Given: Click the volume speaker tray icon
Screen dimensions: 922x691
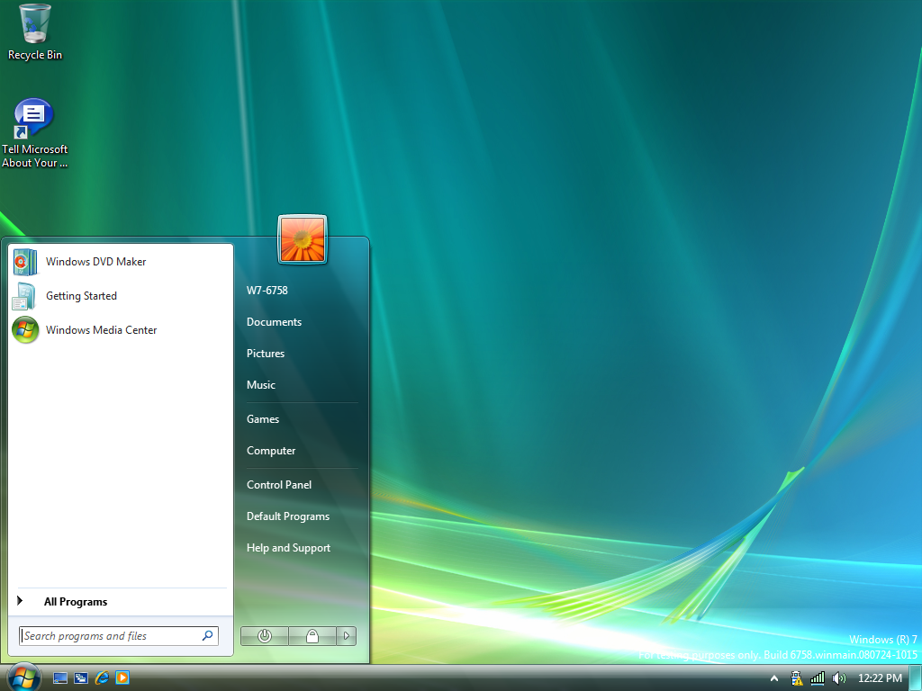Looking at the screenshot, I should click(839, 678).
